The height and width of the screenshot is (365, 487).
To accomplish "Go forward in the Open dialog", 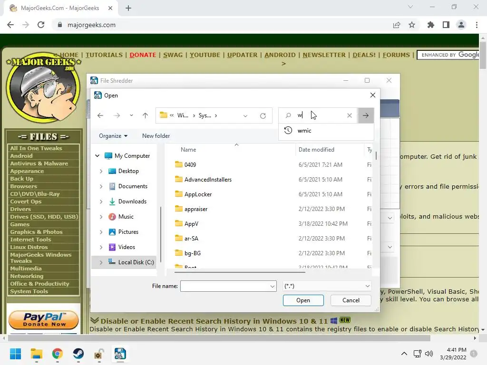I will coord(117,115).
